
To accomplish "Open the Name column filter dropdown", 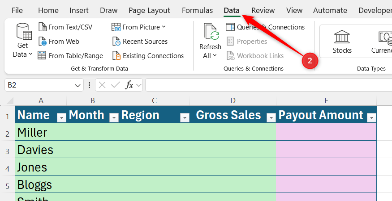I will 61,117.
